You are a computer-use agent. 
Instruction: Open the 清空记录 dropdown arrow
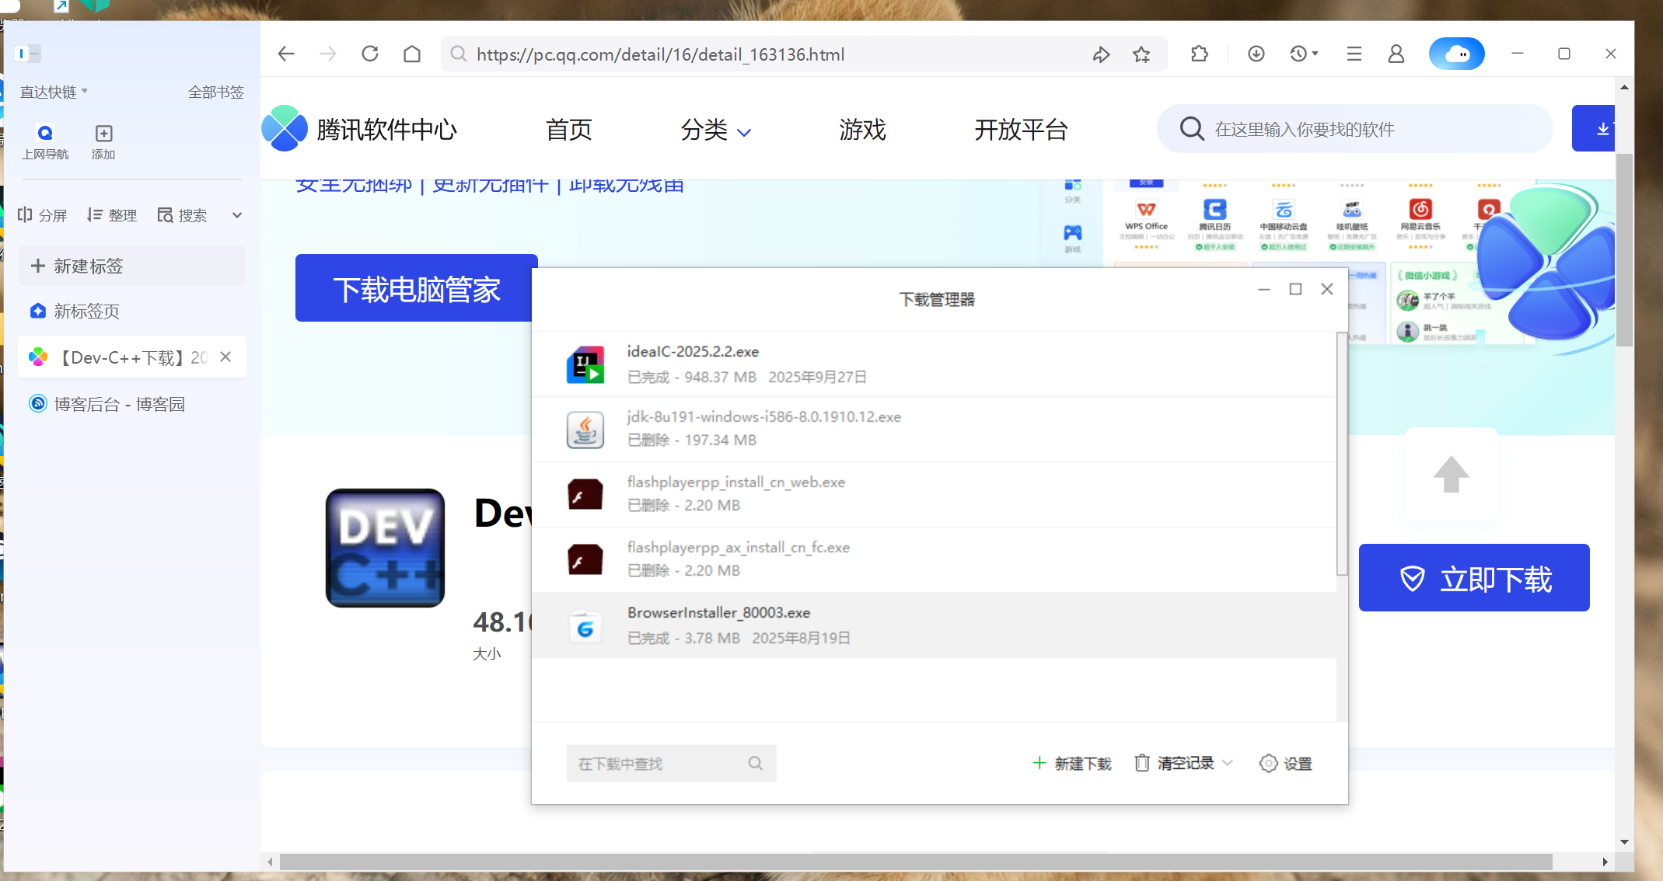pos(1228,763)
